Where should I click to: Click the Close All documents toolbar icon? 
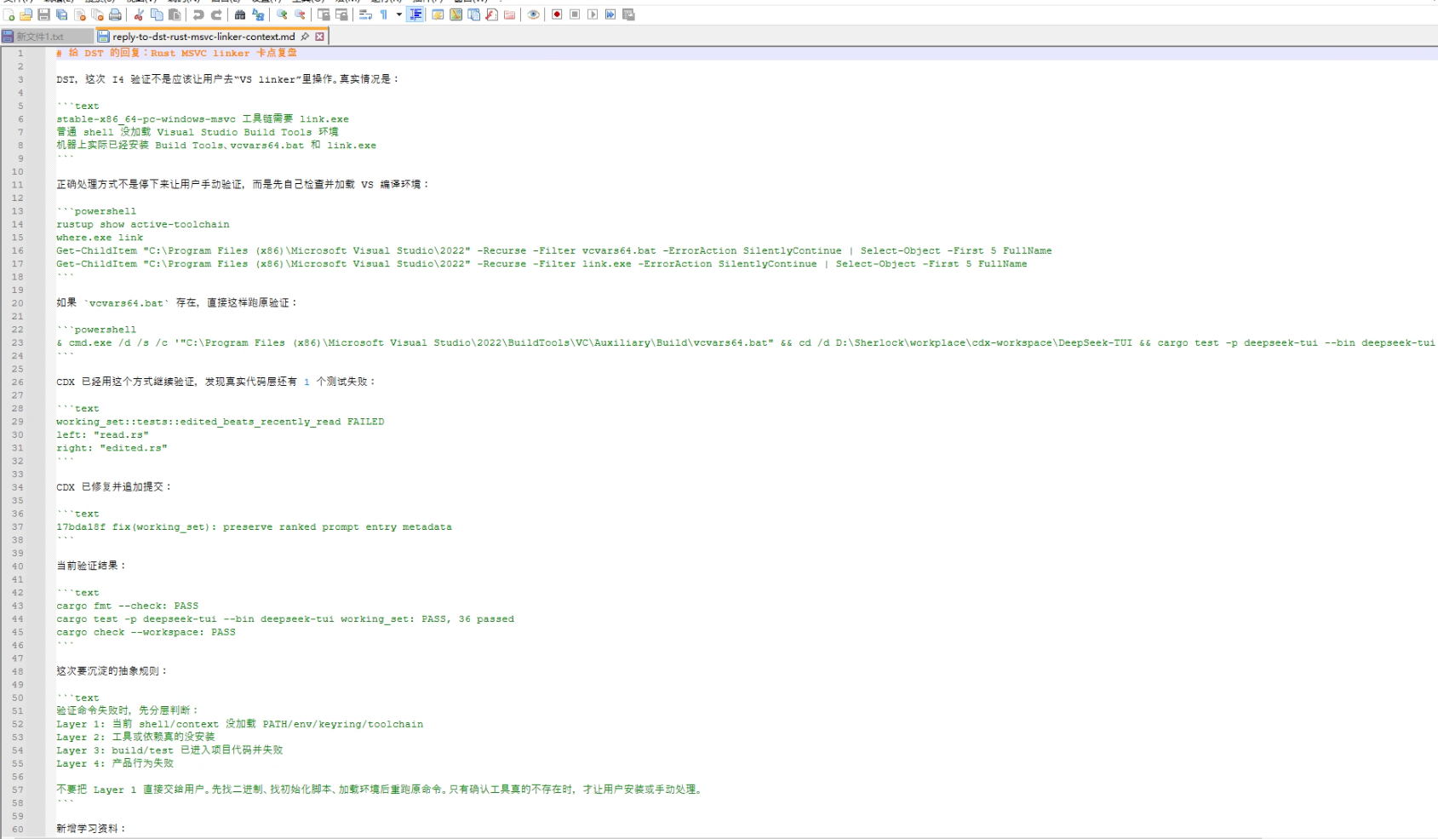click(98, 14)
